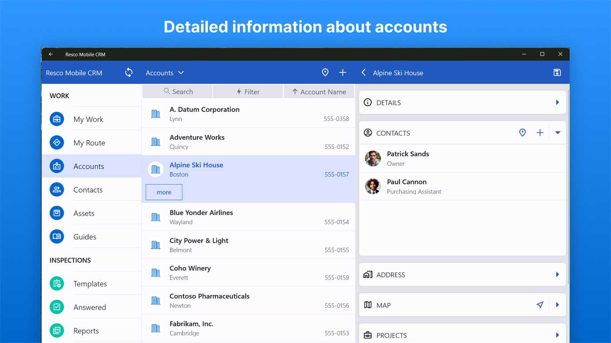Open Answered under Inspections
611x343 pixels.
click(x=90, y=307)
